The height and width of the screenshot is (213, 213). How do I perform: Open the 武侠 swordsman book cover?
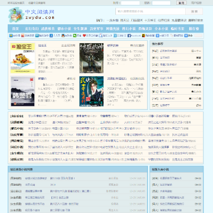pos(92,92)
